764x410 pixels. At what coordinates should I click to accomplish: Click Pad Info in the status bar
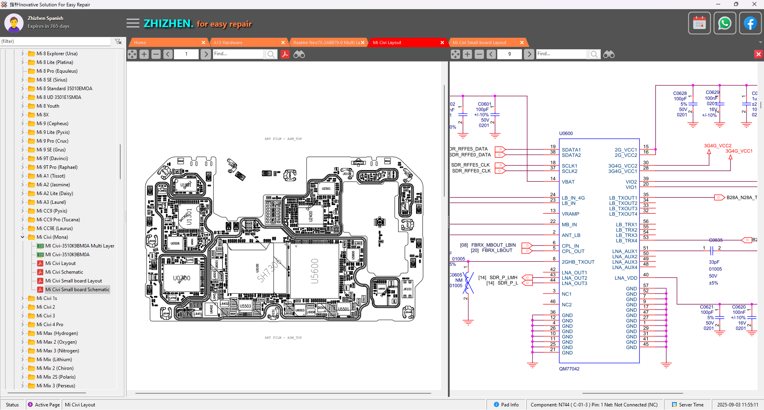pyautogui.click(x=506, y=405)
